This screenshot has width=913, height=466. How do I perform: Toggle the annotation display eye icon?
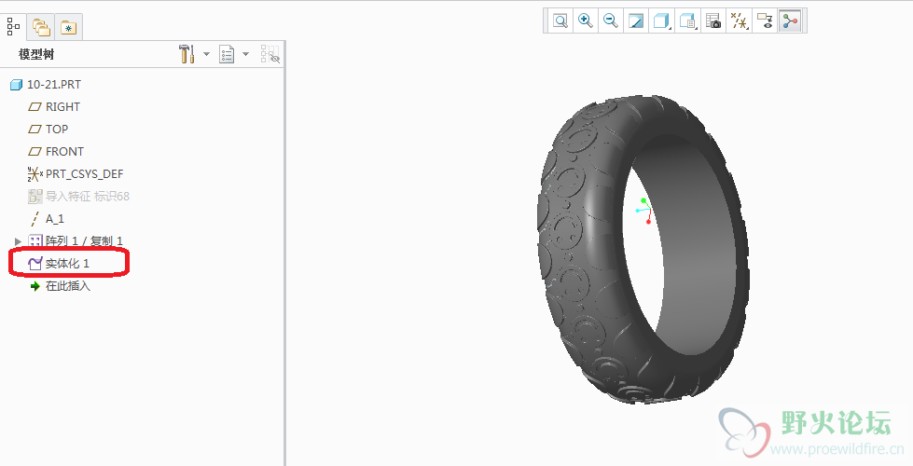[x=765, y=21]
